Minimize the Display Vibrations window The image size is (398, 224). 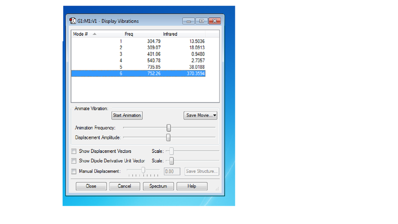189,21
